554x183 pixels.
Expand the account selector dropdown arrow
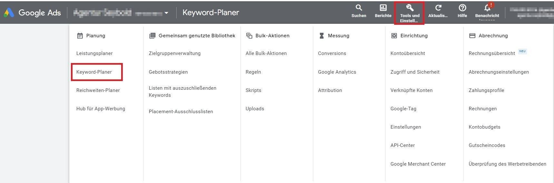166,13
